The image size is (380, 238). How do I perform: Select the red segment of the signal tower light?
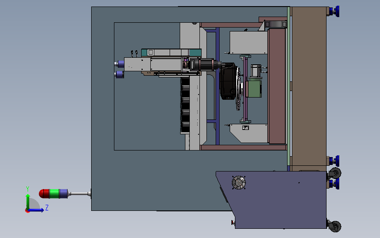pyautogui.click(x=44, y=194)
